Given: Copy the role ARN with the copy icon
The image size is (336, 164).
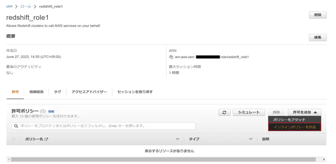Looking at the screenshot, I should click(x=171, y=57).
